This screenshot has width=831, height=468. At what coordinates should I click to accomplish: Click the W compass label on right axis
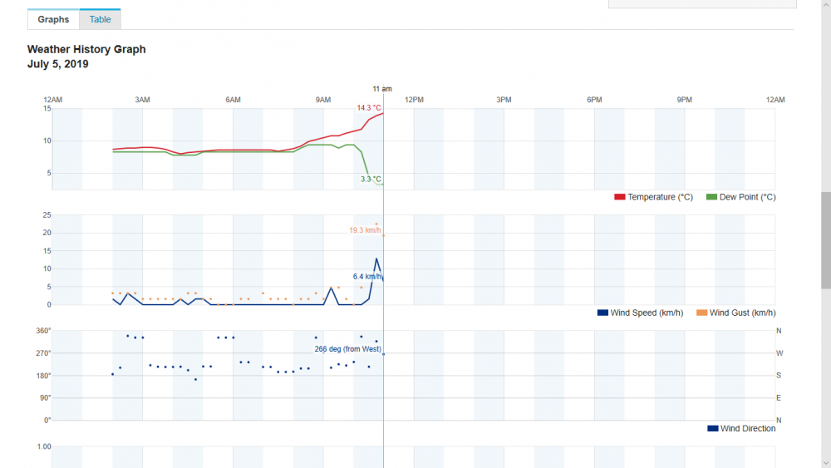tap(779, 353)
